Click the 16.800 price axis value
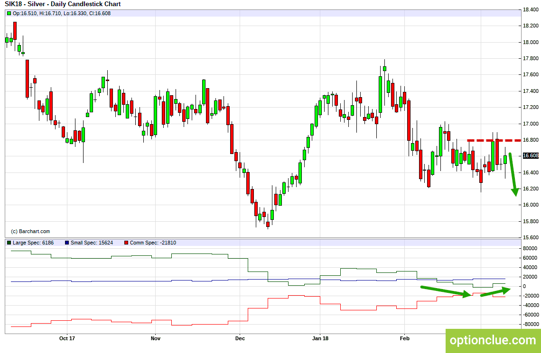Viewport: 541px width, 353px height. click(531, 140)
